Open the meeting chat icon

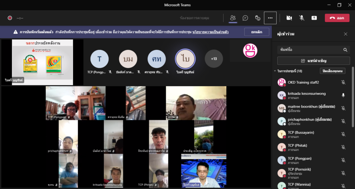245,18
